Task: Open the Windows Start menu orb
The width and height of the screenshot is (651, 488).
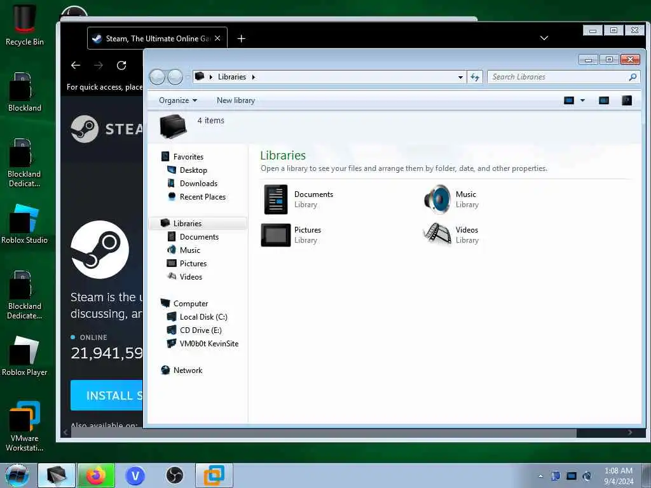Action: (x=17, y=475)
